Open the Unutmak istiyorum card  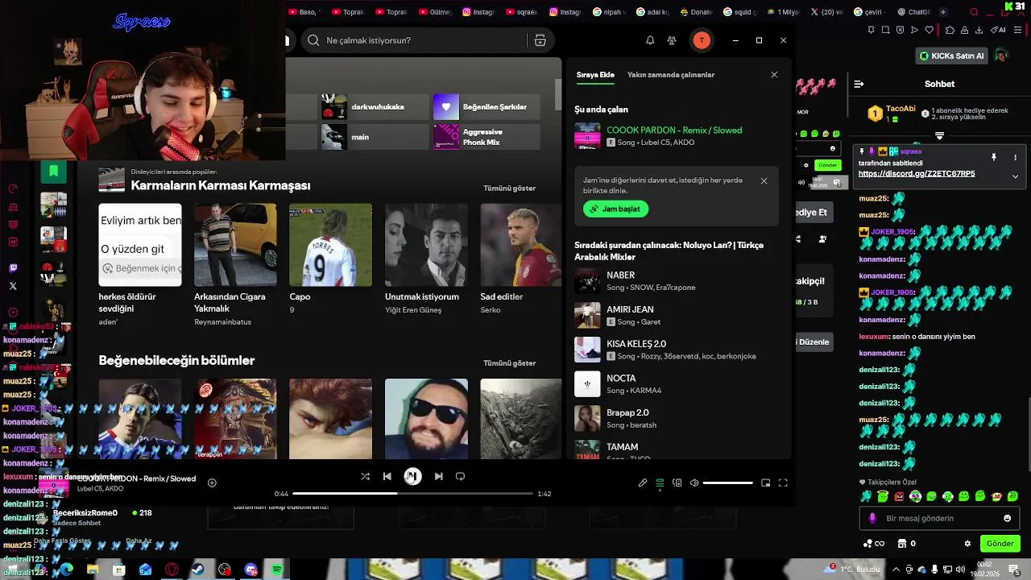426,259
